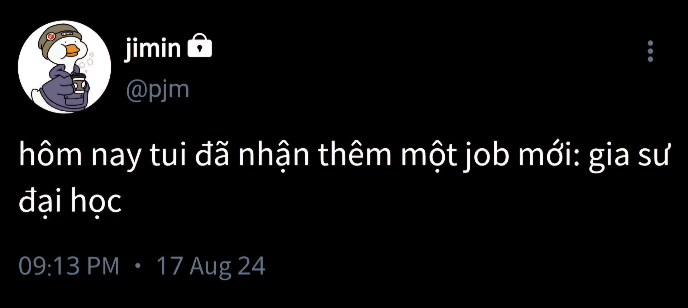Visit the @pjm handle profile
This screenshot has width=688, height=308.
click(157, 90)
